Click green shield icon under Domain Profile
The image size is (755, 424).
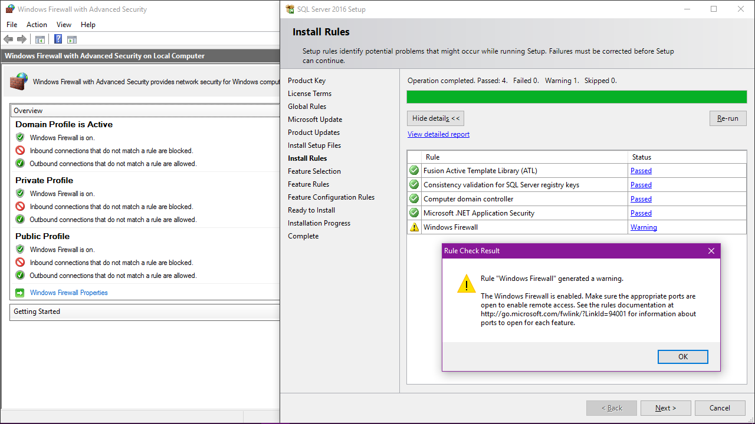[20, 137]
